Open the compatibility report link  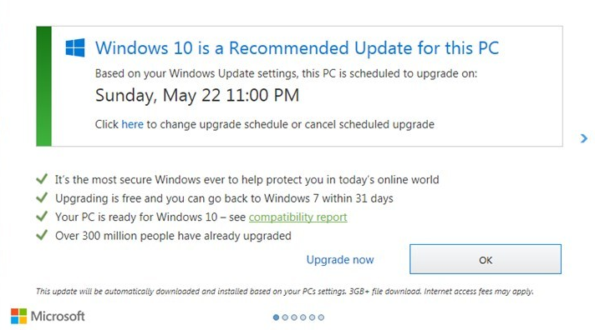[x=297, y=217]
